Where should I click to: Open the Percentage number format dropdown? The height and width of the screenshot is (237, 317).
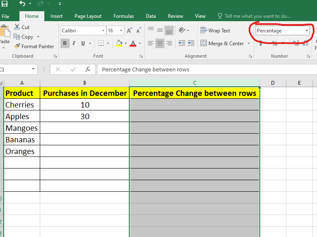tap(307, 31)
